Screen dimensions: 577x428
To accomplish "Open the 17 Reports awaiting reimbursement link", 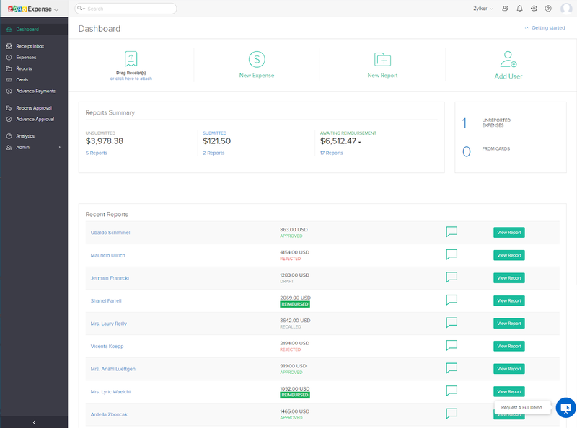I will [332, 153].
